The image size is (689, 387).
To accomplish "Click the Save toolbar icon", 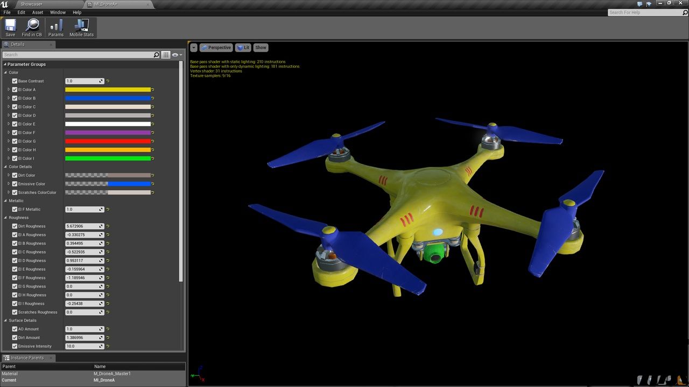I will pos(10,27).
